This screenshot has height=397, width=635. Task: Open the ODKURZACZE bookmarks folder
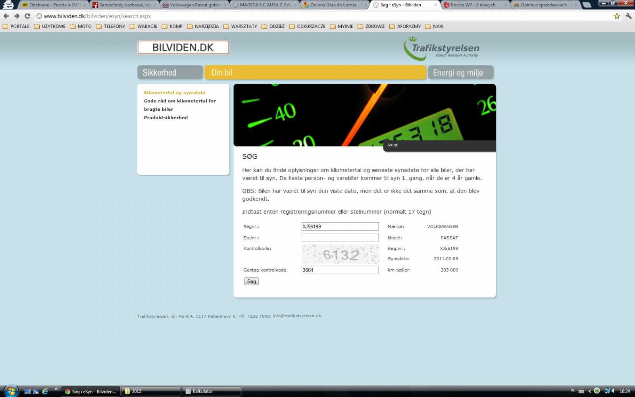point(307,26)
